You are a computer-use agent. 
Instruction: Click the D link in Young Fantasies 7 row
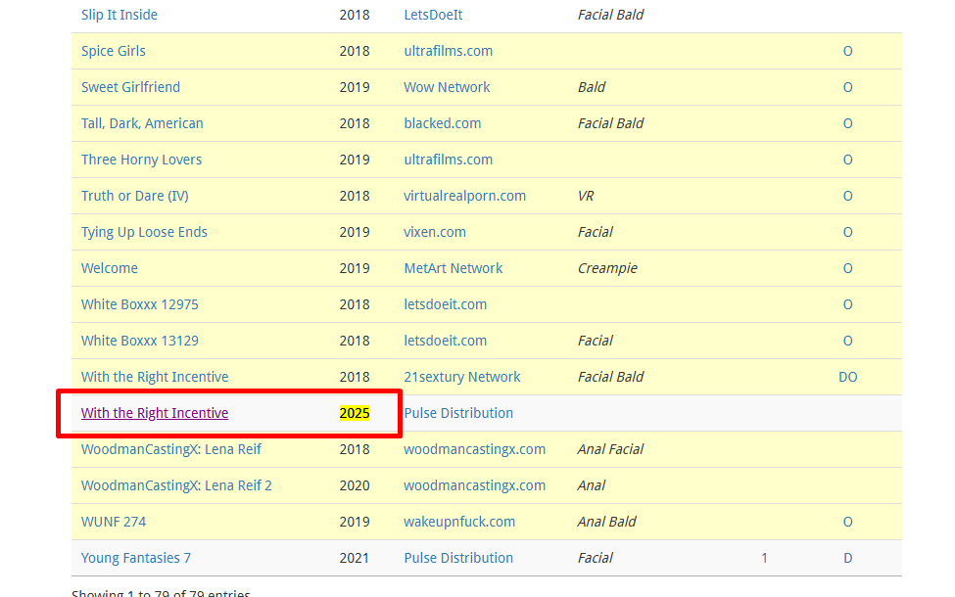(848, 558)
